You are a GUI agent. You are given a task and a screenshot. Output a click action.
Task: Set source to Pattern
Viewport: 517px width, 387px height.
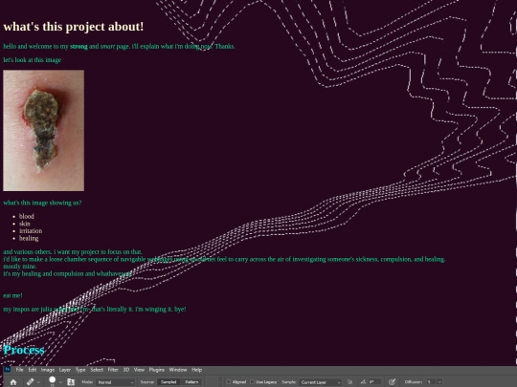(x=191, y=381)
